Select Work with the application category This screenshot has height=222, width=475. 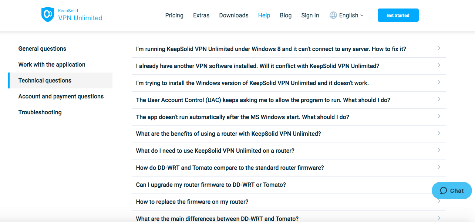click(52, 64)
